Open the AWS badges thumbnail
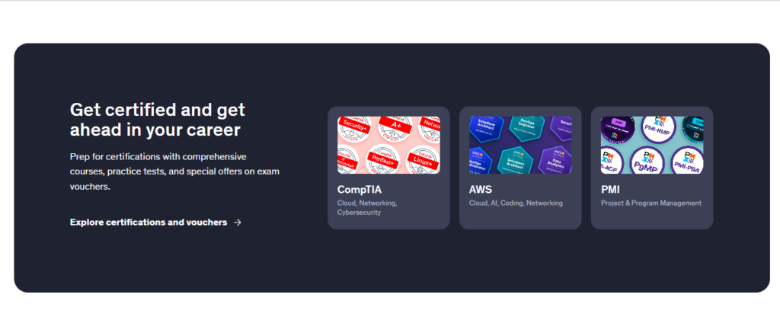Screen dimensions: 780x330 [x=520, y=145]
